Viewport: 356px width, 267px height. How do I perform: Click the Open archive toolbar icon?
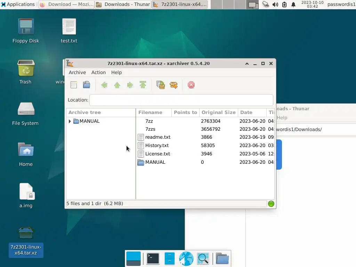pyautogui.click(x=87, y=85)
